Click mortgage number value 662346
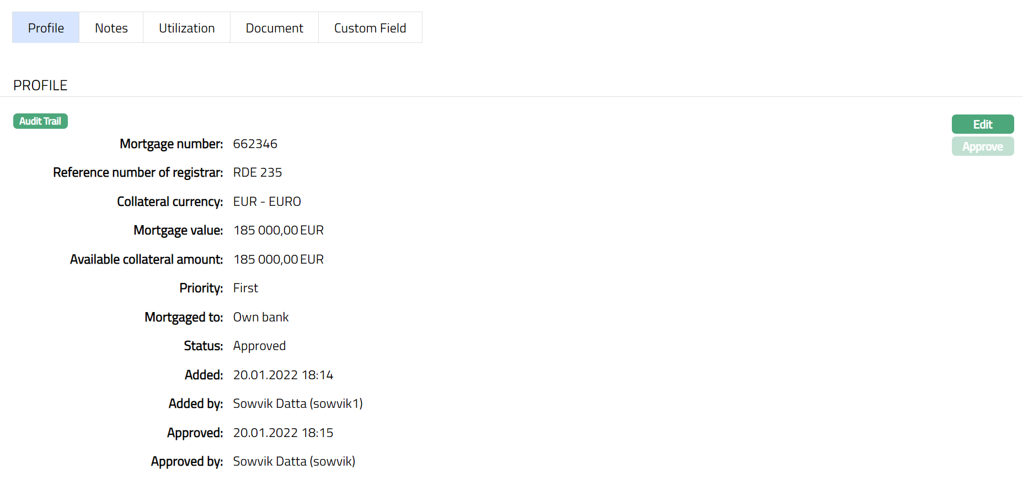 (255, 144)
